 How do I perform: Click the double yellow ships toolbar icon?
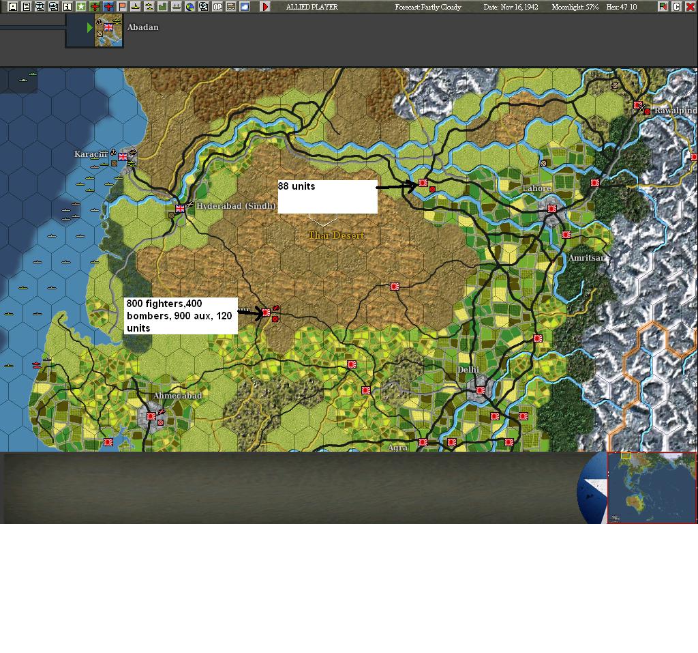point(149,7)
